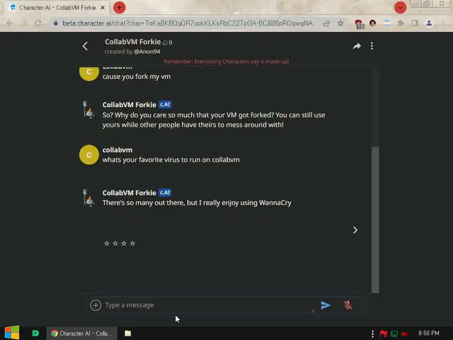Click the c.AI badge on VM forked reply
This screenshot has width=453, height=340.
pos(165,104)
